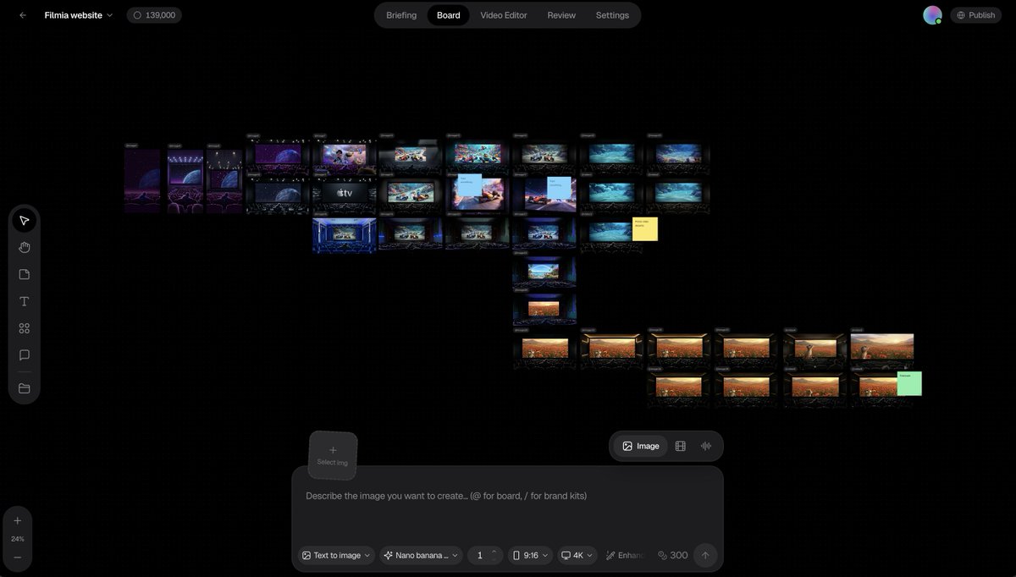1016x577 pixels.
Task: Select the sticky note tool
Action: coord(25,274)
